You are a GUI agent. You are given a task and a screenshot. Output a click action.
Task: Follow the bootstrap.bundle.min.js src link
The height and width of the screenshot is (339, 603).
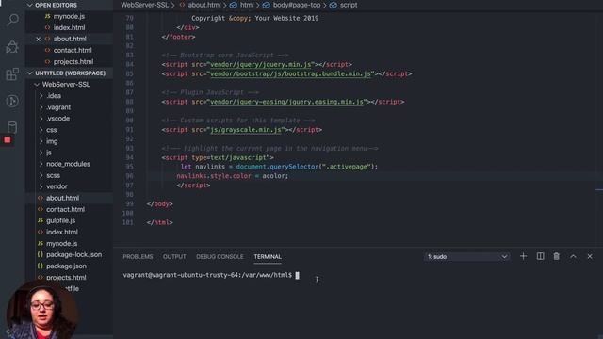(291, 73)
